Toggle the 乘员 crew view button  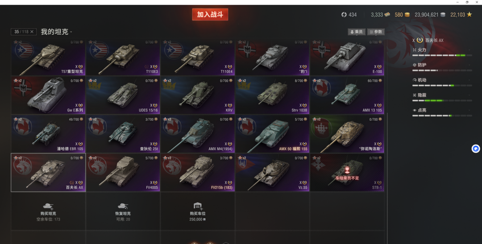coord(357,32)
